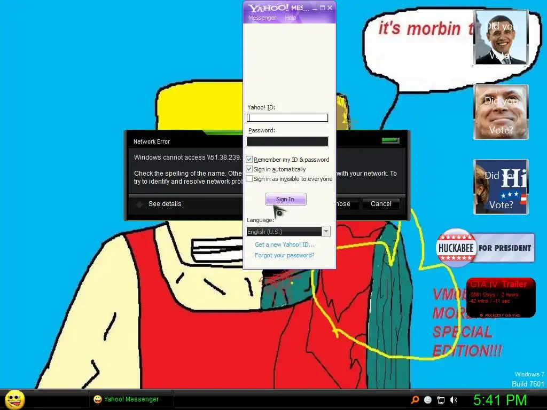Image resolution: width=547 pixels, height=410 pixels.
Task: Minimize the Yahoo Messenger window
Action: [315, 8]
